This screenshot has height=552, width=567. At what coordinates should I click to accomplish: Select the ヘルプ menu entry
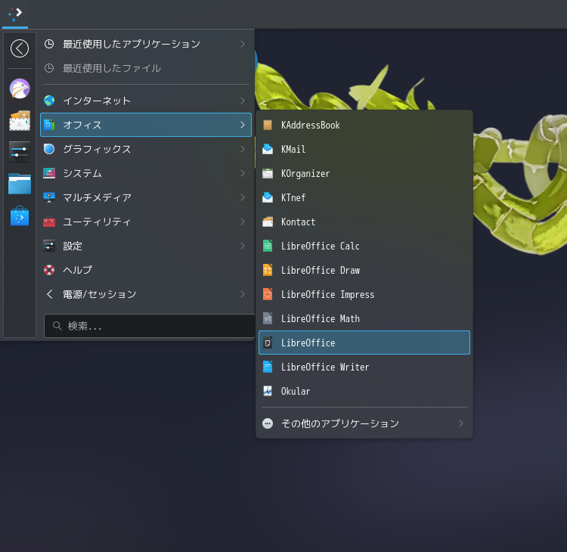click(146, 270)
